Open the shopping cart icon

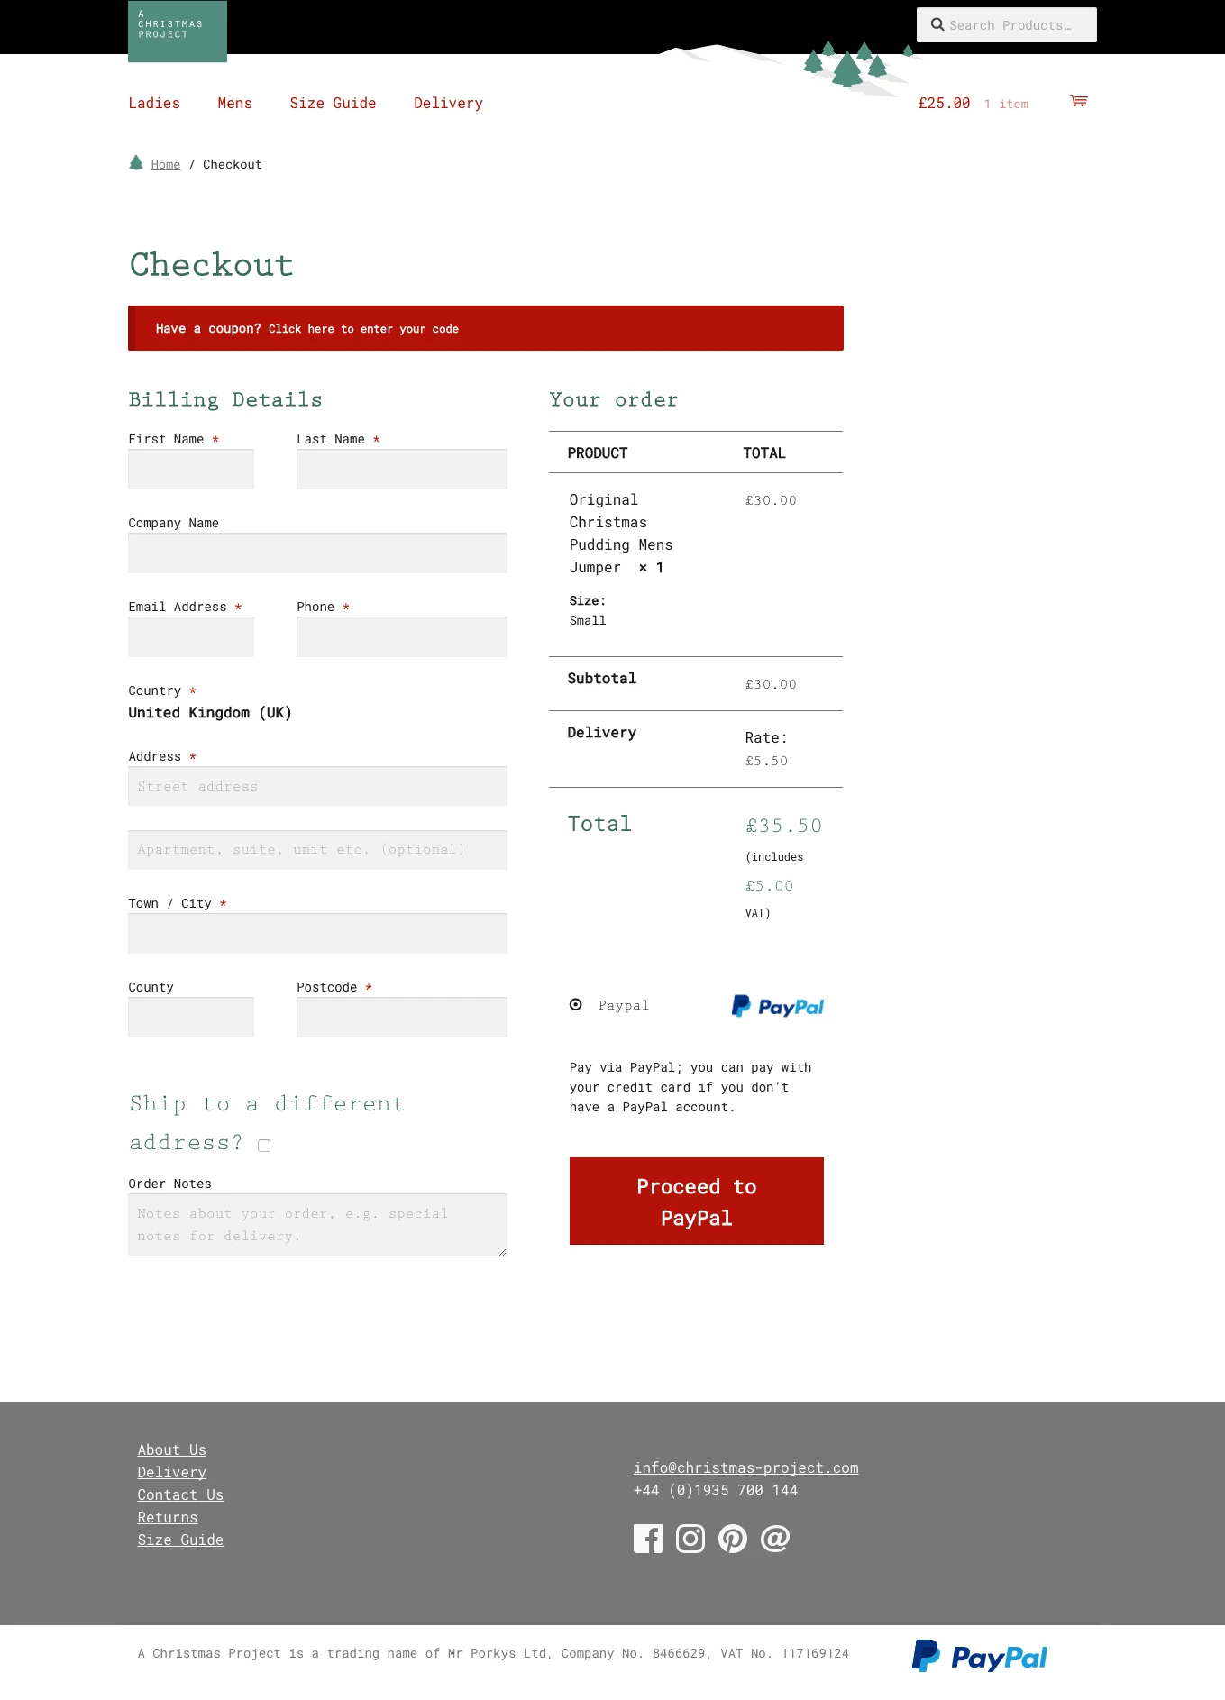1078,101
